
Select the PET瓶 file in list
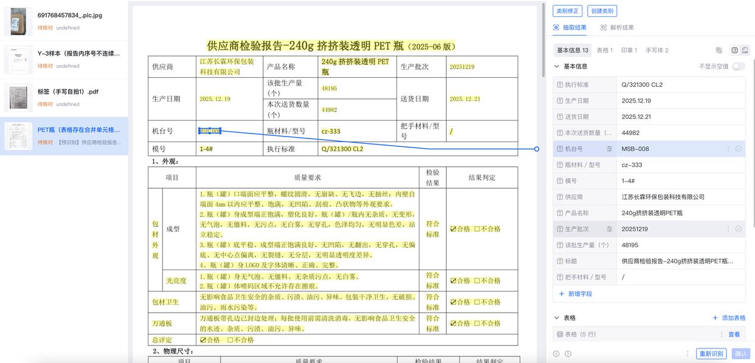64,136
